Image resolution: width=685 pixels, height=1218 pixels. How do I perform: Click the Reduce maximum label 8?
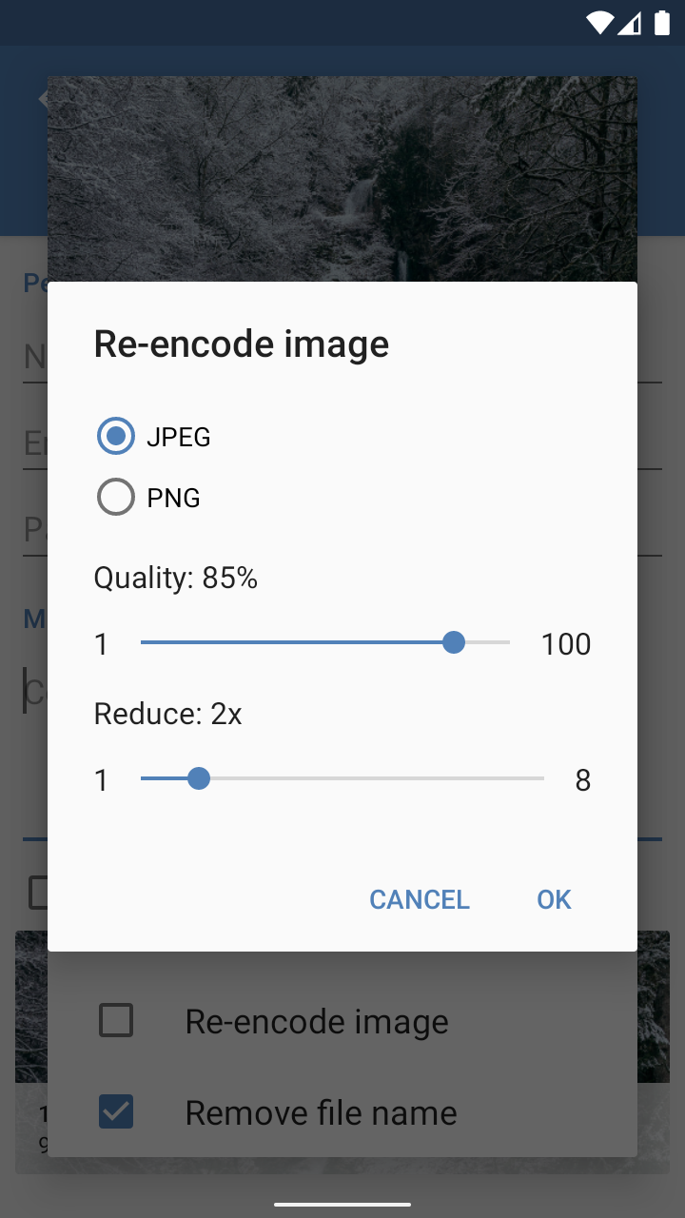pyautogui.click(x=582, y=780)
